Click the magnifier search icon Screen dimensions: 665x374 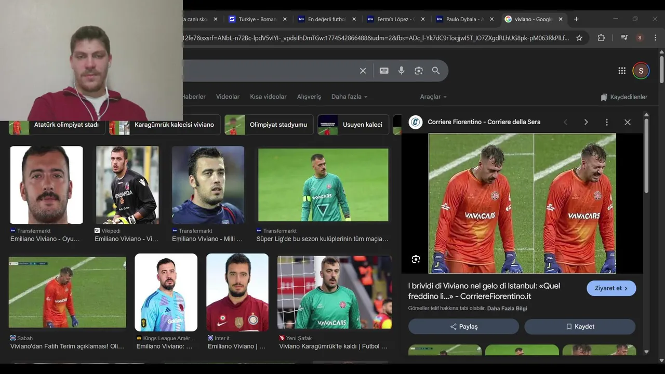[436, 71]
